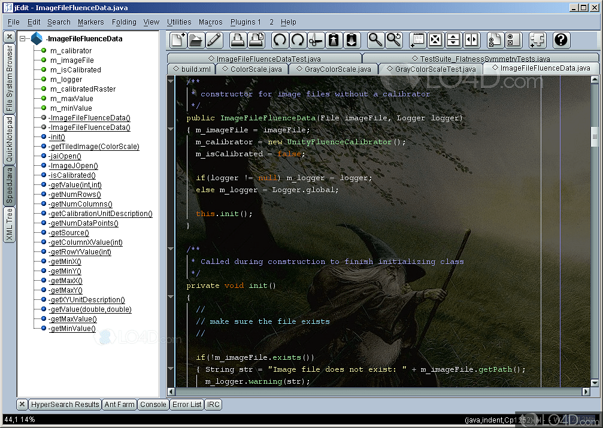
Task: Click the undo arrow icon
Action: (280, 40)
